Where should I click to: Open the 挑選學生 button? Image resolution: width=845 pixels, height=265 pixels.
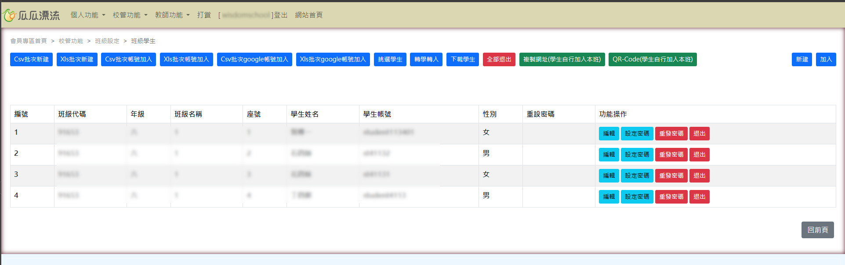[x=390, y=59]
